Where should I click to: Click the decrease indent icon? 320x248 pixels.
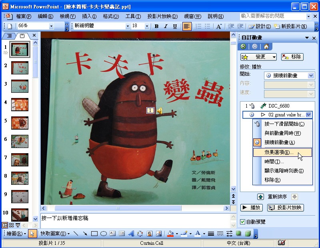coord(231,26)
